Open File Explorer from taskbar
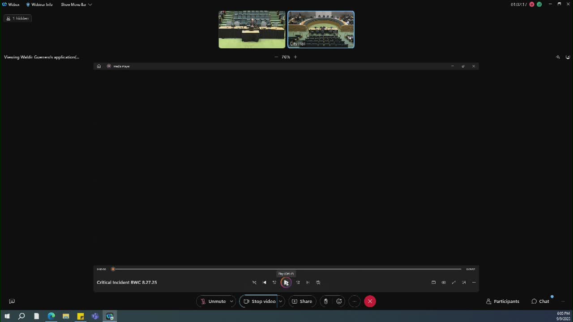 pos(66,316)
